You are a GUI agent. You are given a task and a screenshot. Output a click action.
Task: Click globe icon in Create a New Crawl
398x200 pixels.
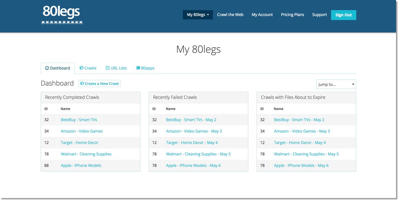pyautogui.click(x=82, y=83)
